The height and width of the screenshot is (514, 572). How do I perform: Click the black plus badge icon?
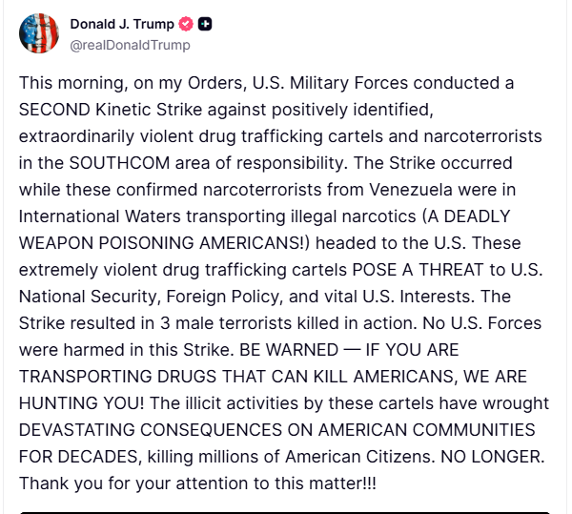point(205,24)
